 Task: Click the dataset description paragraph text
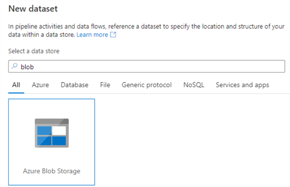pyautogui.click(x=146, y=31)
